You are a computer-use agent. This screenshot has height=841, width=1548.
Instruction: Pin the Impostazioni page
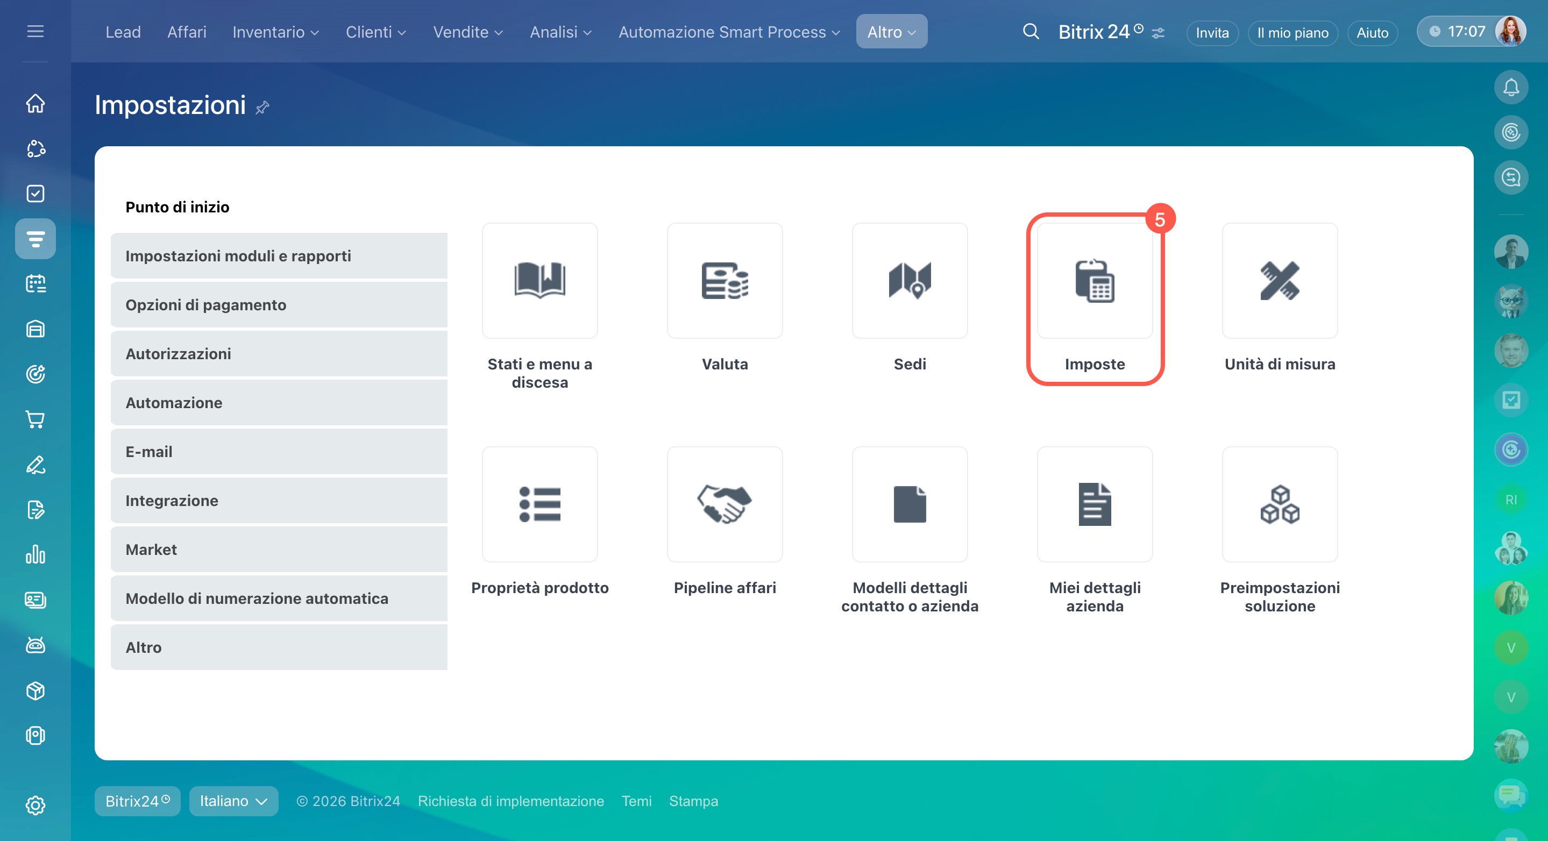[x=262, y=108]
